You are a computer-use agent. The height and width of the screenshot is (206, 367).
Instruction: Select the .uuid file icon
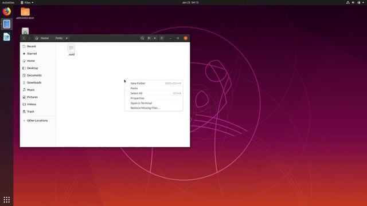(71, 50)
